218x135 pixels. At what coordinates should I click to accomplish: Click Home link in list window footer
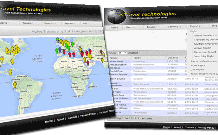[x=167, y=127]
